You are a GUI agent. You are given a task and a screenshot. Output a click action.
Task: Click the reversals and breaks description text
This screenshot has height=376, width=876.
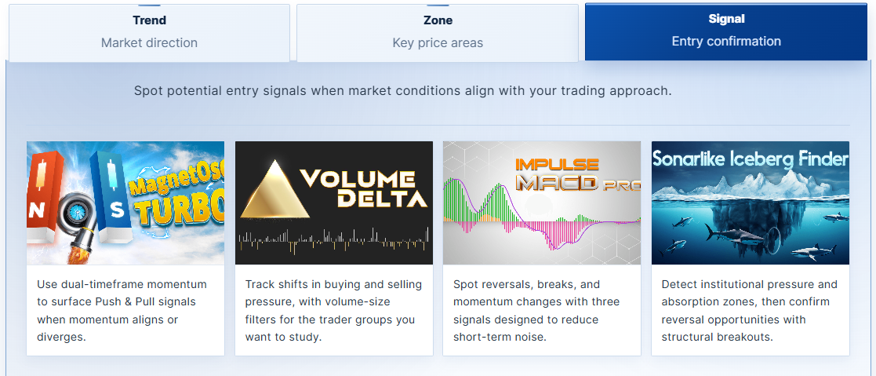[536, 311]
